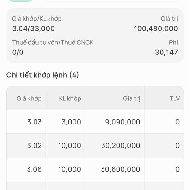Tap the Thuế đầu tư vốn/Thuế CNCK label

coord(53,42)
